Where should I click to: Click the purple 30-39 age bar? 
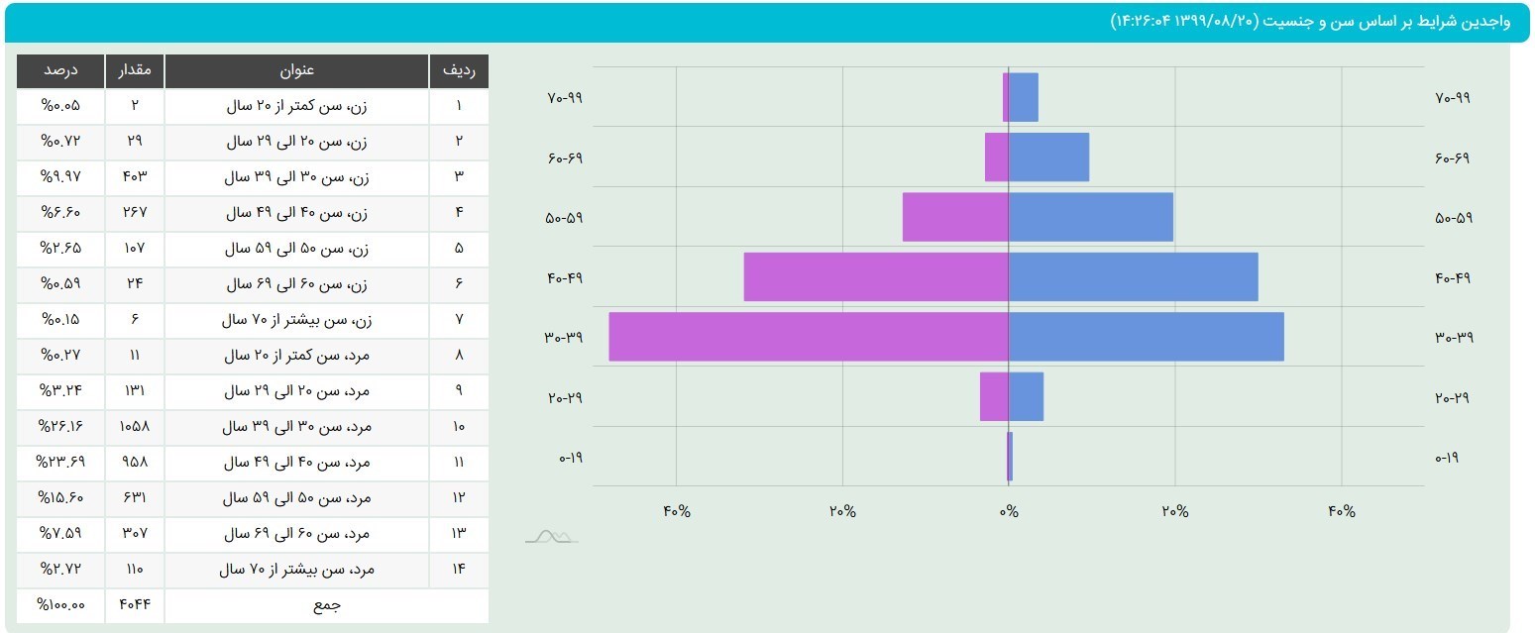808,337
